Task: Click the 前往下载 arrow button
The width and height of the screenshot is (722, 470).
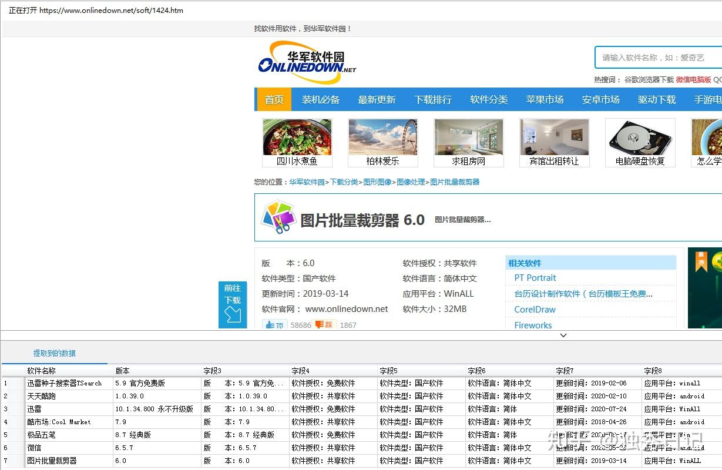Action: 233,304
